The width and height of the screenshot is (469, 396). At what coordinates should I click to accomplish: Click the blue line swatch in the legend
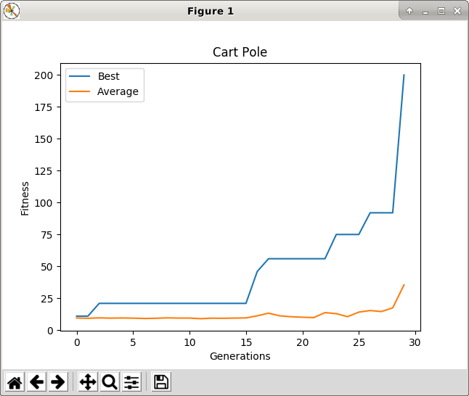80,76
